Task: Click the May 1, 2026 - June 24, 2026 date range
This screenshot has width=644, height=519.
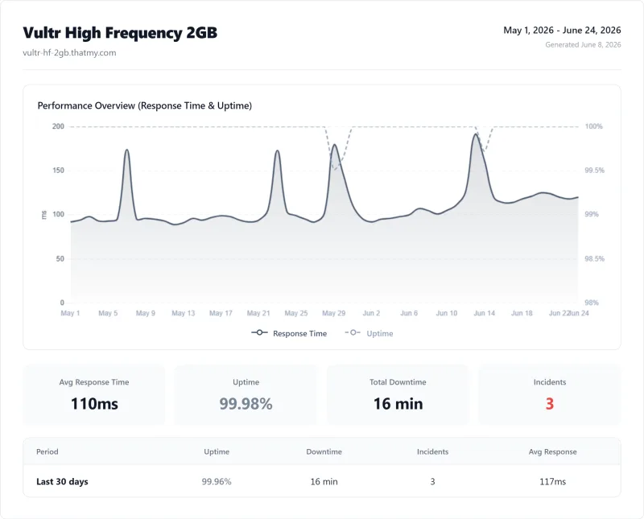Action: point(562,30)
